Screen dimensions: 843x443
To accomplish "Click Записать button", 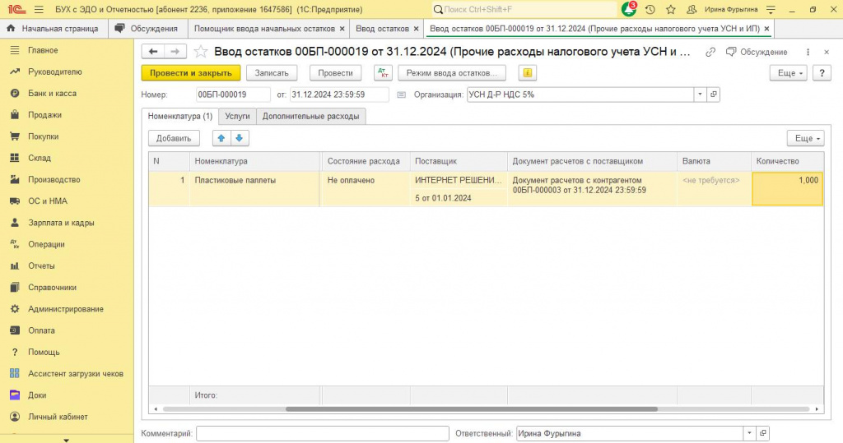I will coord(272,73).
